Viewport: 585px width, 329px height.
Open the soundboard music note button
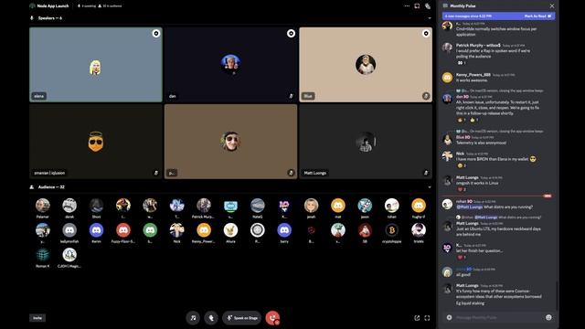[x=193, y=318]
